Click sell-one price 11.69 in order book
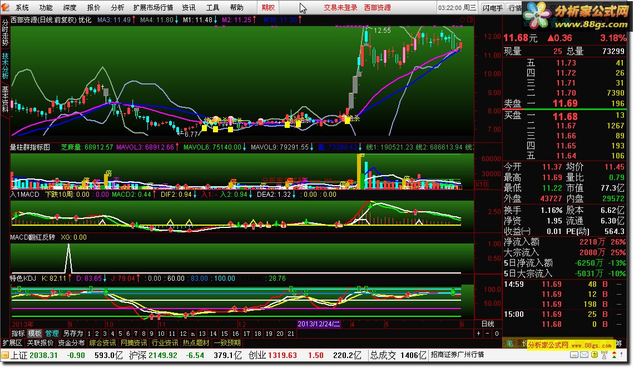634x368 pixels. [565, 103]
